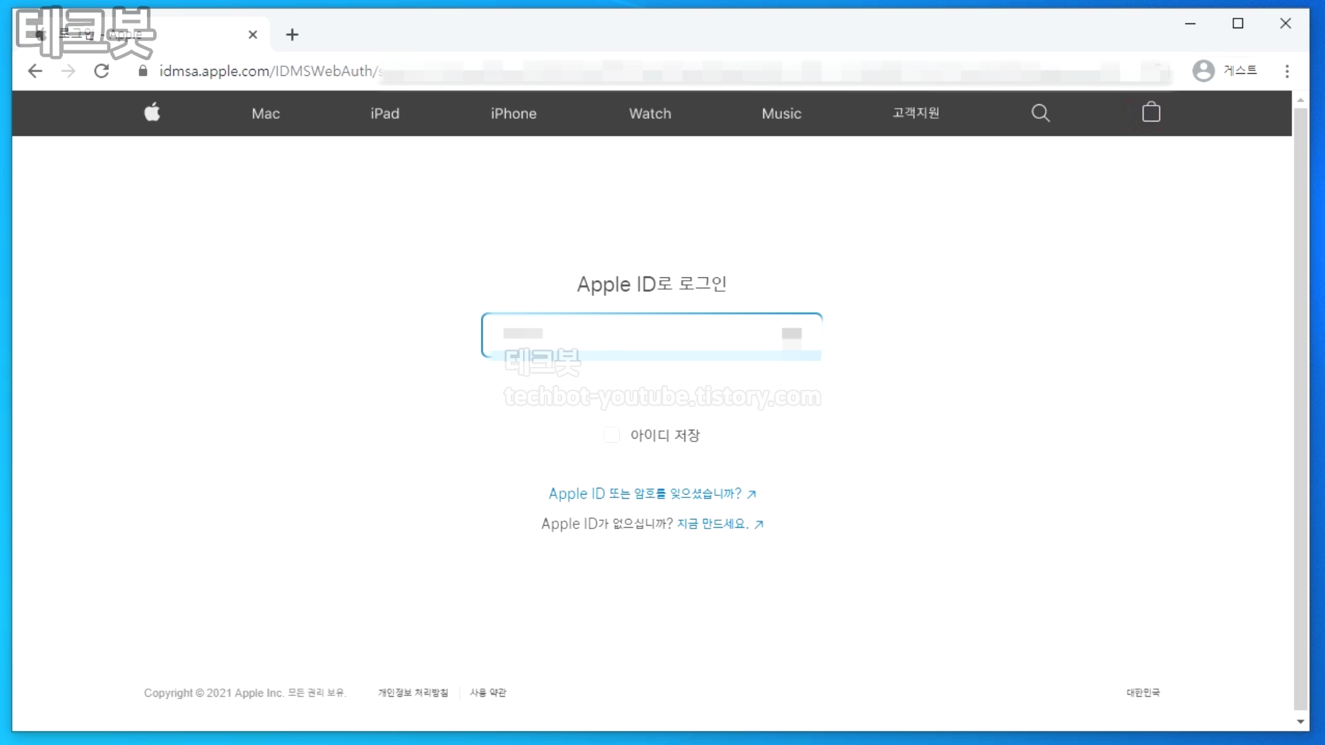
Task: Click the scrollbar down arrow
Action: pyautogui.click(x=1301, y=722)
